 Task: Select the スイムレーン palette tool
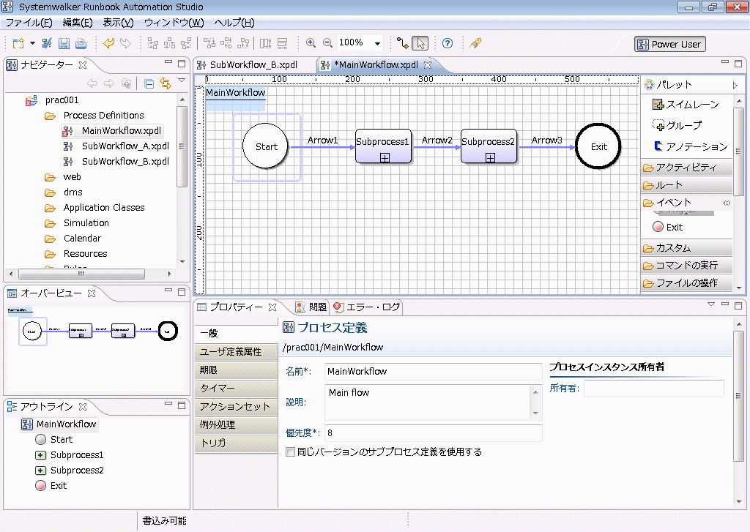click(686, 104)
